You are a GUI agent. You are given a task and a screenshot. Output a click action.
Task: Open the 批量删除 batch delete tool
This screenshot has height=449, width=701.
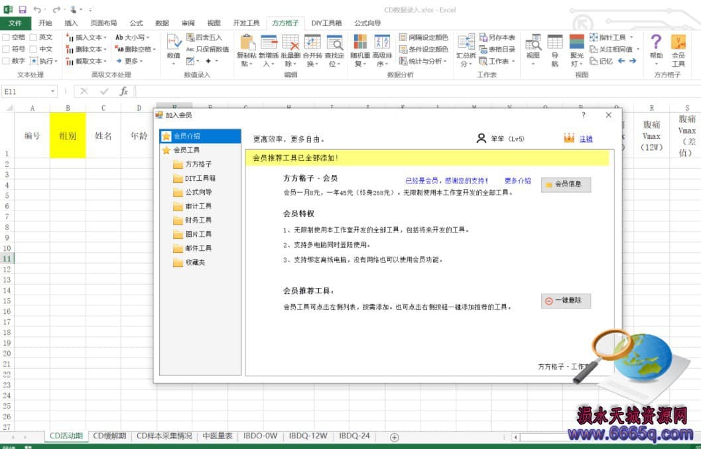click(x=290, y=50)
